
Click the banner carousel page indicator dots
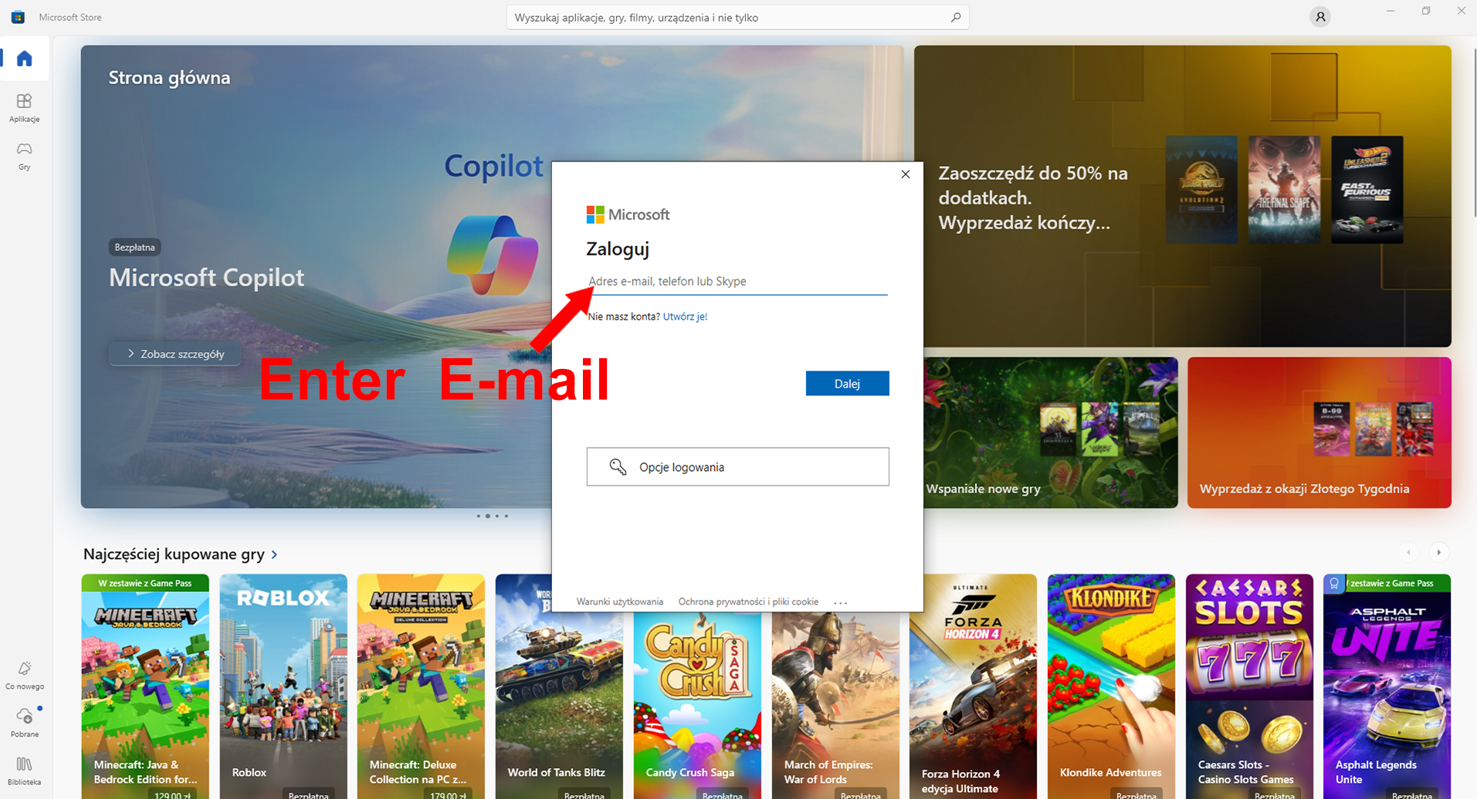[492, 516]
